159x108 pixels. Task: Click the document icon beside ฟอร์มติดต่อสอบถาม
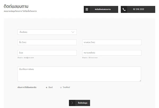click(87, 9)
